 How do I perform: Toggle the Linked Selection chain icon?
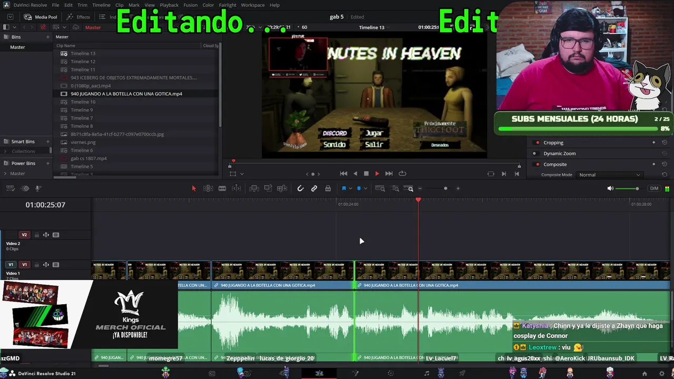coord(314,188)
